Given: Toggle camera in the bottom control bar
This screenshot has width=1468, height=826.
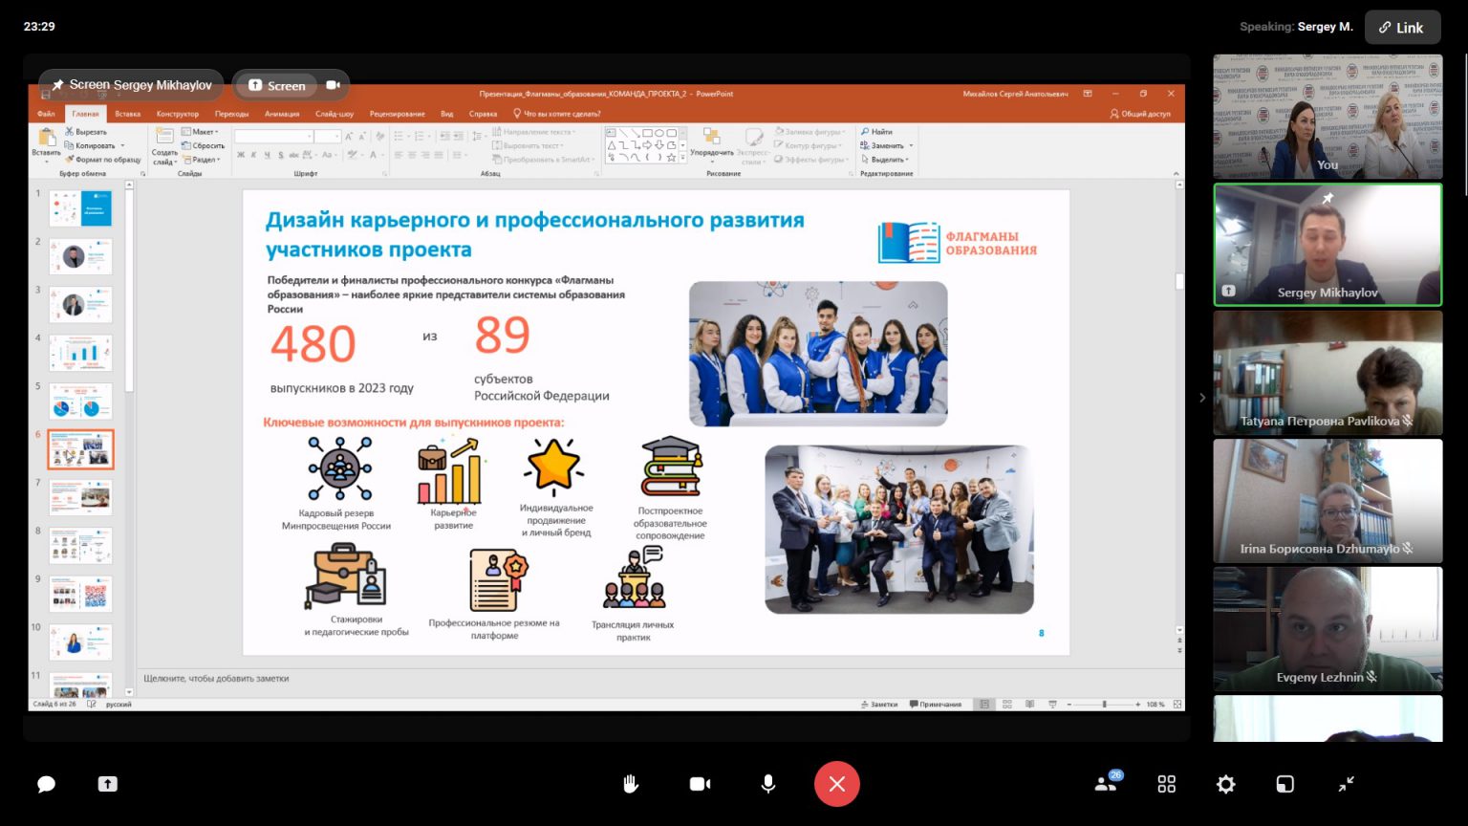Looking at the screenshot, I should (700, 784).
